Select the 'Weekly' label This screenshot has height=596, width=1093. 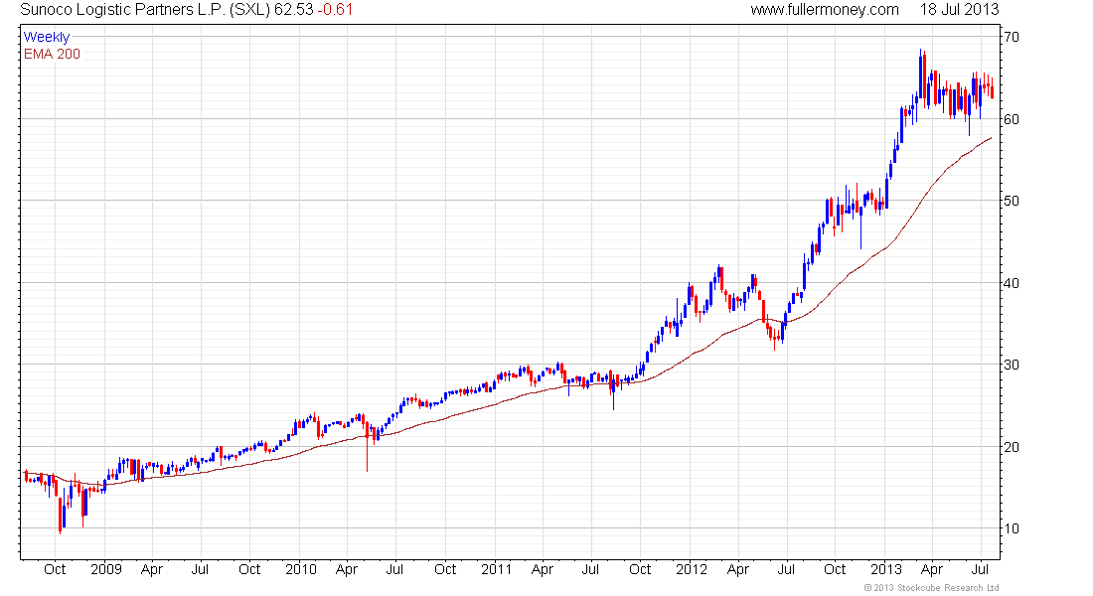pyautogui.click(x=47, y=37)
